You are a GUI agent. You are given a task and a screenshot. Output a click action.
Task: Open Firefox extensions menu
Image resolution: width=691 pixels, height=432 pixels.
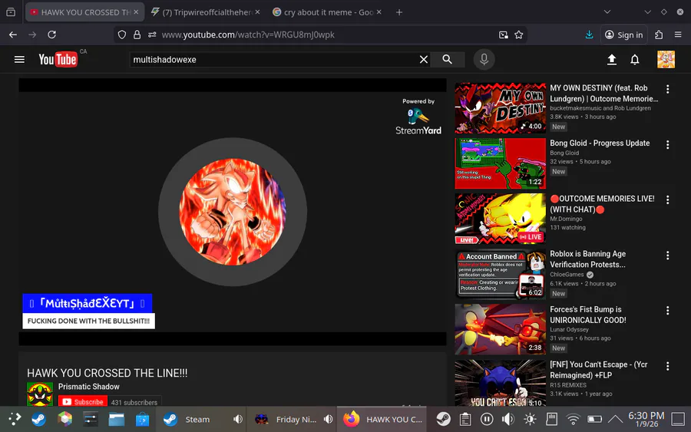(x=659, y=35)
